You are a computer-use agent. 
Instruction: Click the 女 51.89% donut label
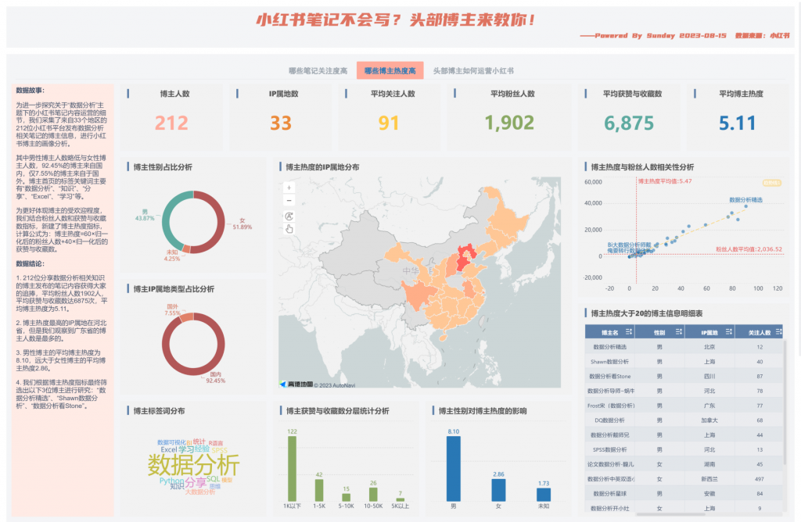(242, 224)
